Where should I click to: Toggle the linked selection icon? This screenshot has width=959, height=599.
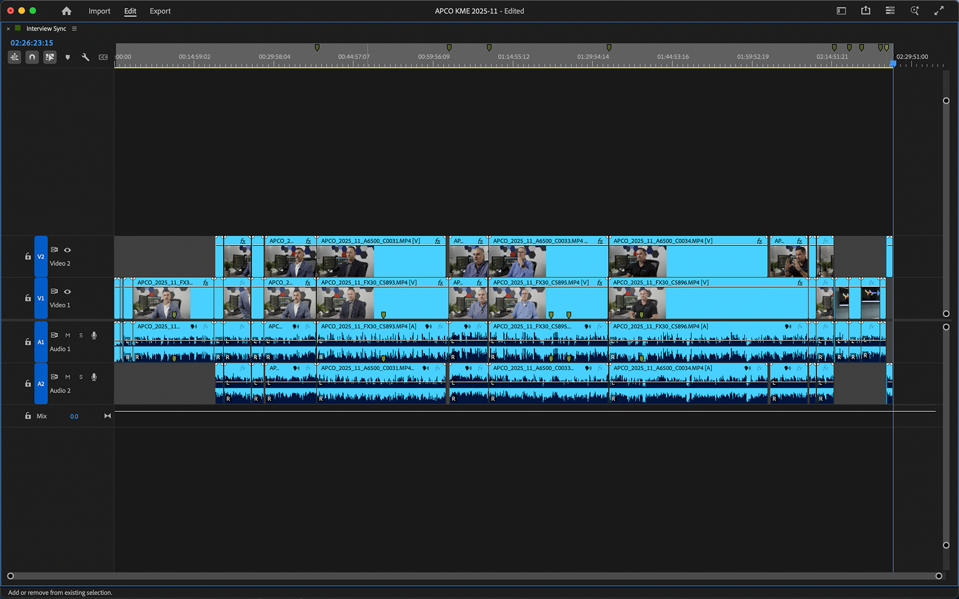pyautogui.click(x=50, y=57)
